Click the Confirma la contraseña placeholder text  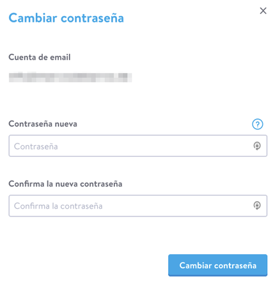point(58,206)
